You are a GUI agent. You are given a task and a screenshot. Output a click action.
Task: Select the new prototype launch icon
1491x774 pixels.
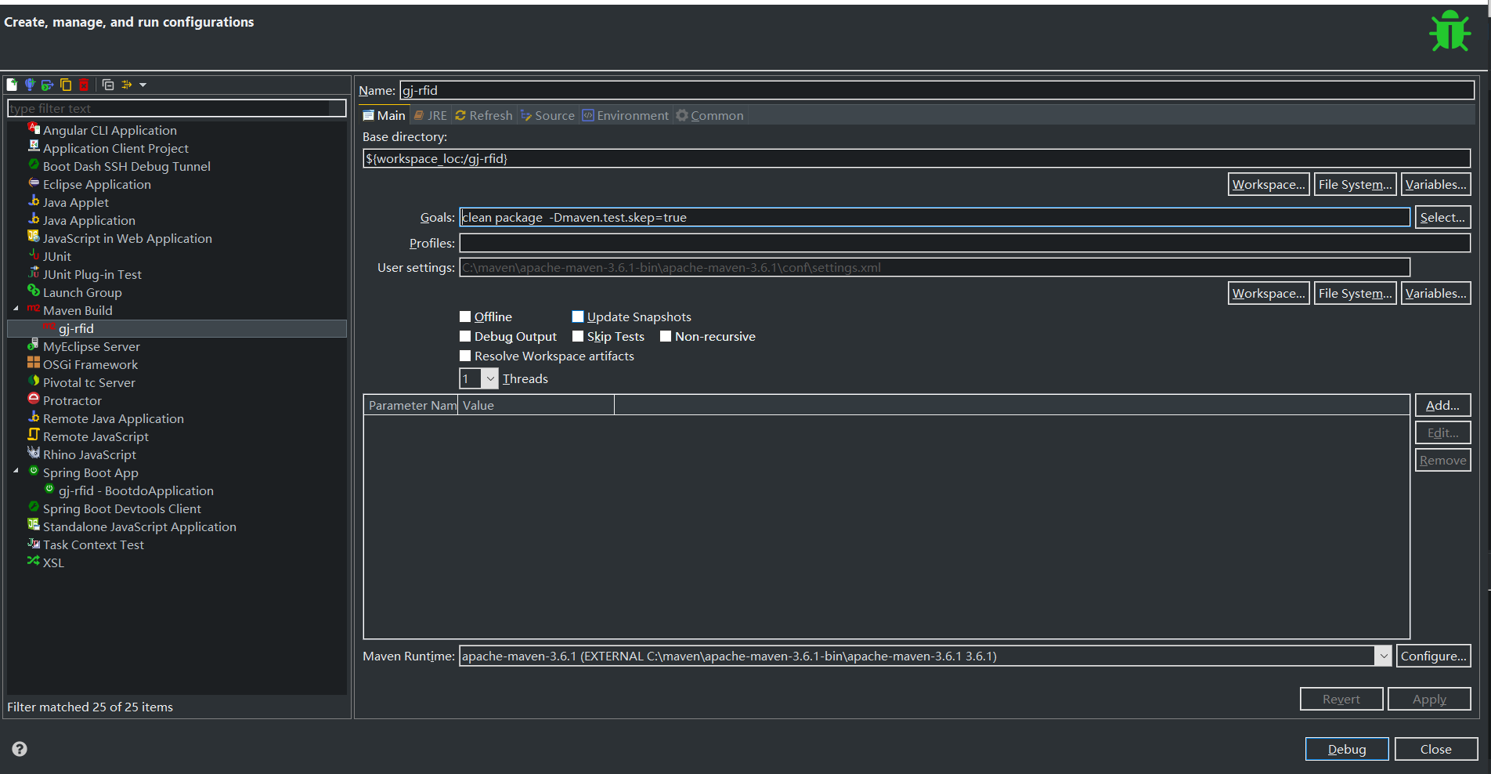coord(30,85)
